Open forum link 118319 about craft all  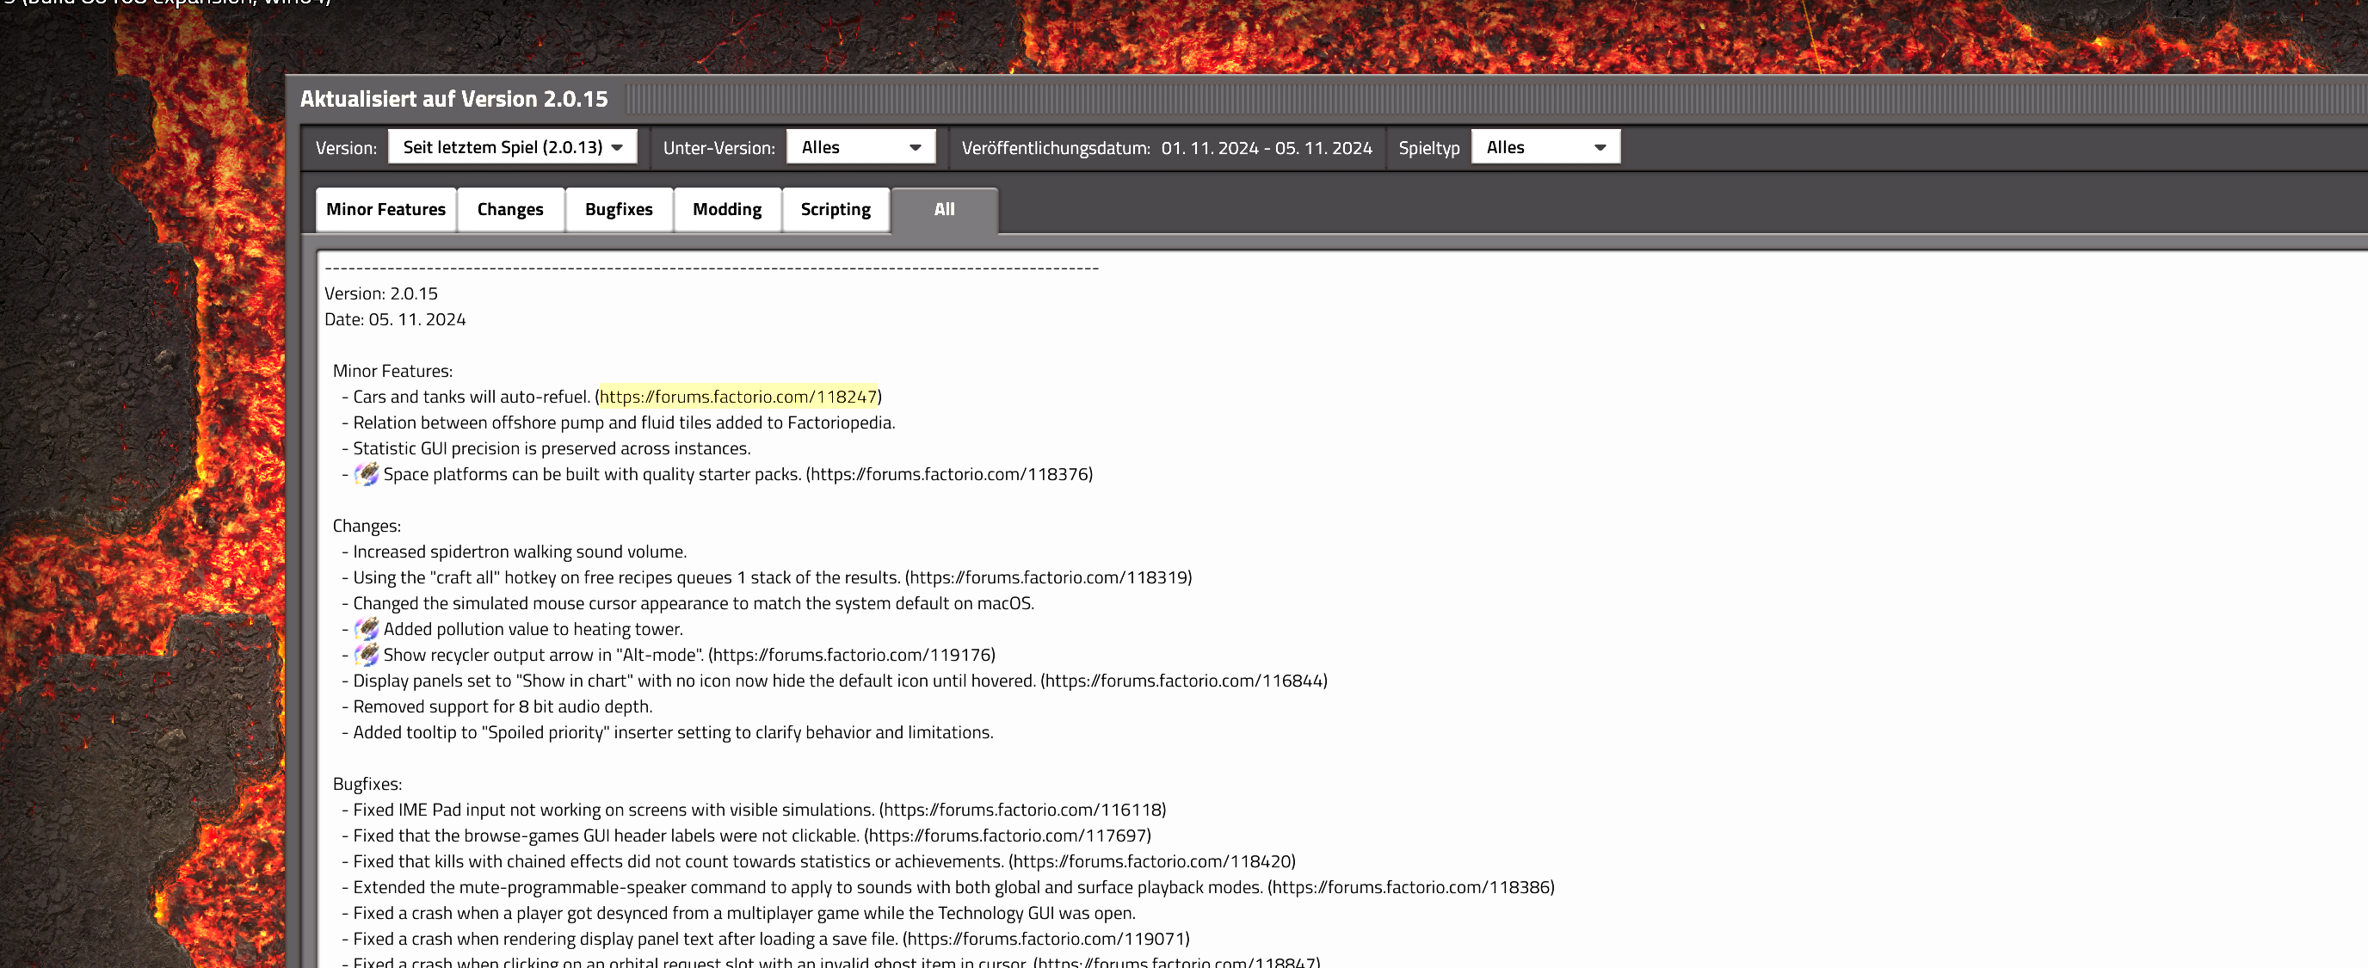coord(1049,577)
